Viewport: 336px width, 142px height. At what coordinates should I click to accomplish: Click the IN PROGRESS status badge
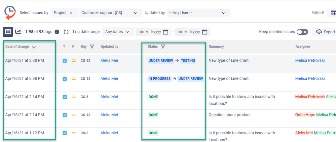[159, 79]
